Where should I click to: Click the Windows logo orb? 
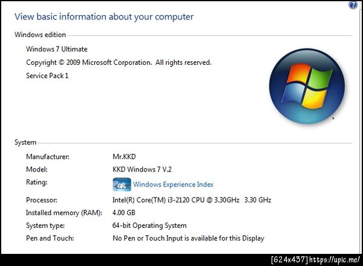point(299,84)
